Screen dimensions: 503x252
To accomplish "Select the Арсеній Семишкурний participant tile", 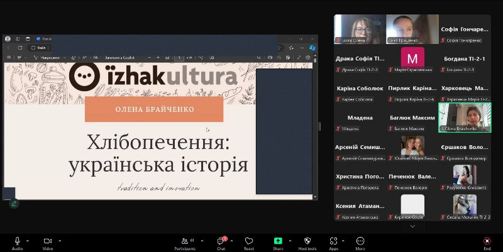I will point(360,147).
